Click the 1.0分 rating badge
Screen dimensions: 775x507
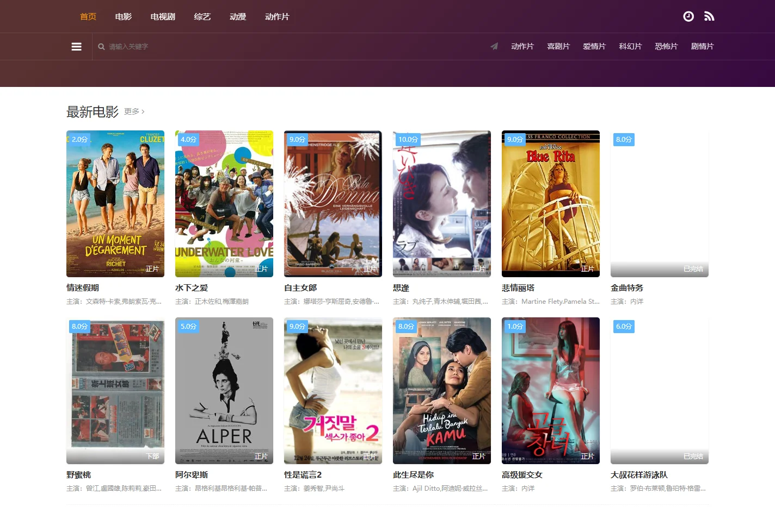(x=515, y=327)
